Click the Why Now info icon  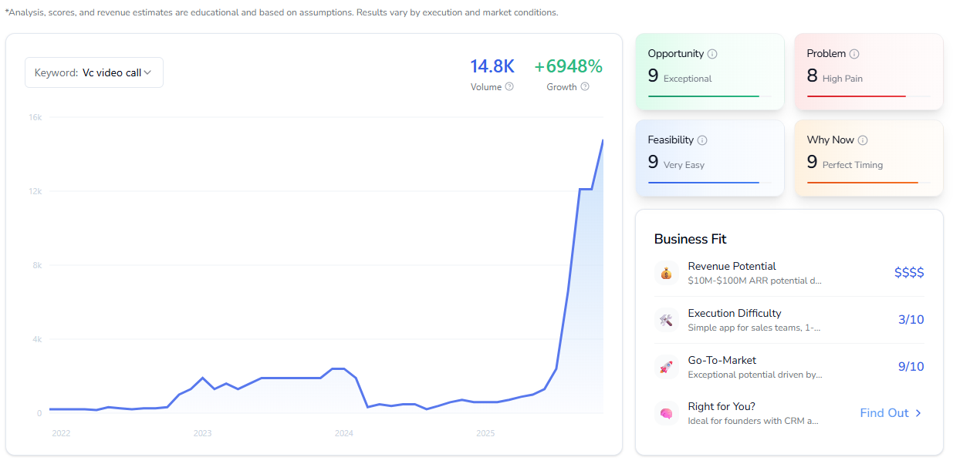(x=863, y=140)
